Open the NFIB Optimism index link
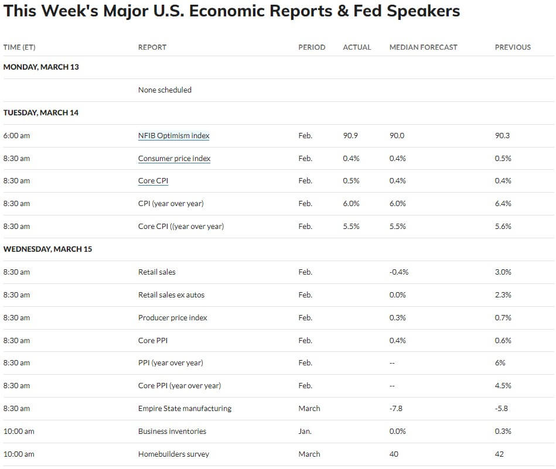The width and height of the screenshot is (556, 469). click(x=174, y=135)
